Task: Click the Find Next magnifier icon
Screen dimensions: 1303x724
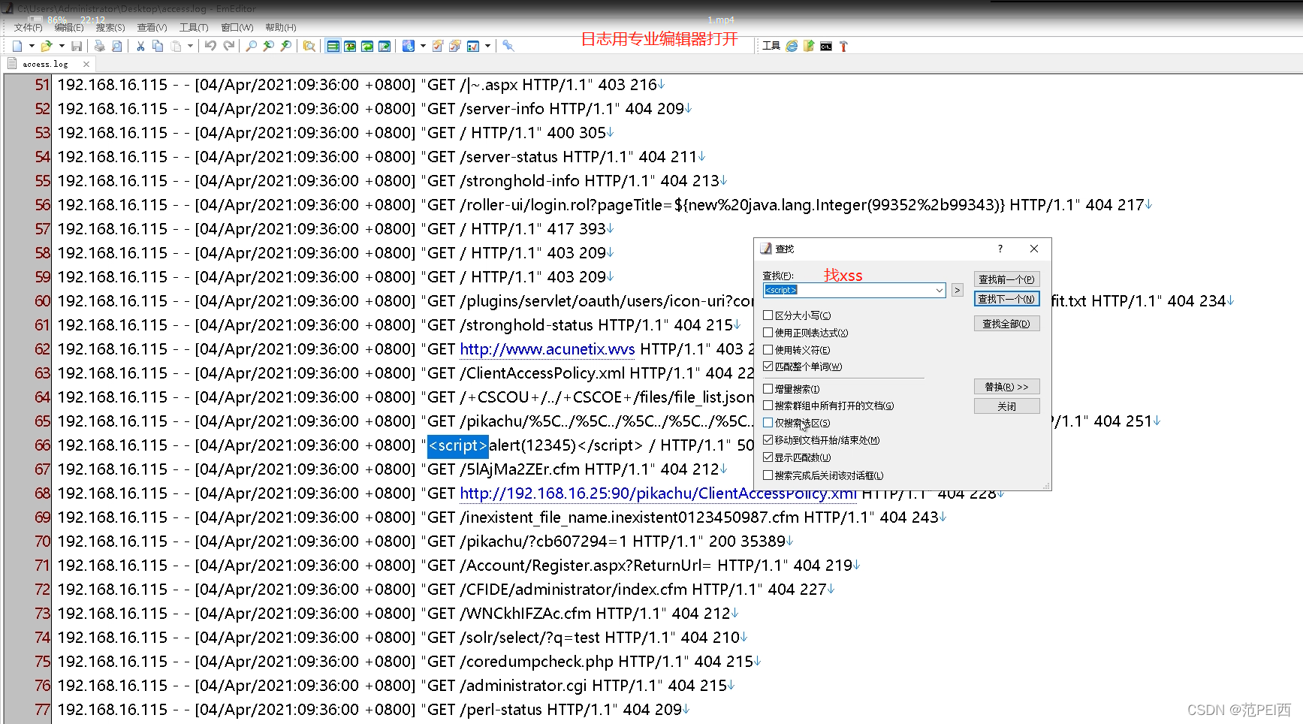Action: pyautogui.click(x=286, y=46)
